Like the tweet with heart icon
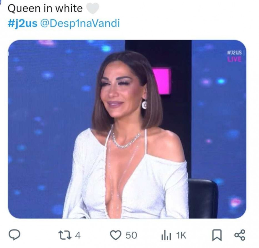 116,235
